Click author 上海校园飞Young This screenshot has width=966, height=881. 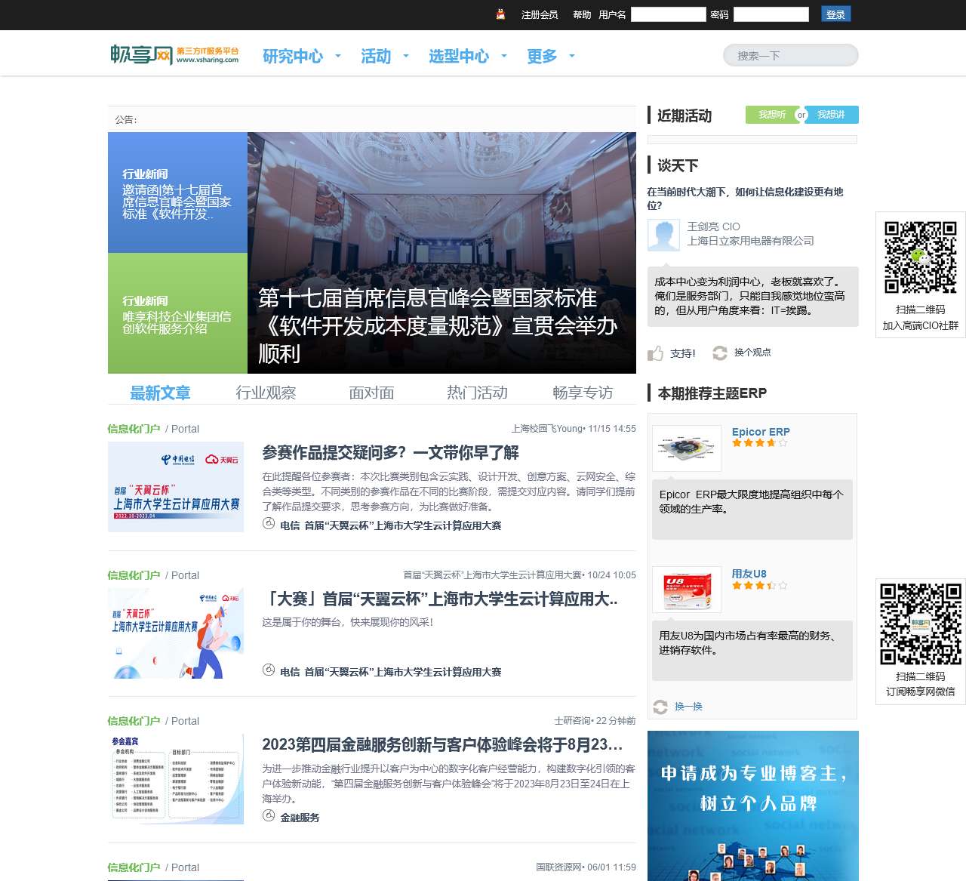coord(548,429)
